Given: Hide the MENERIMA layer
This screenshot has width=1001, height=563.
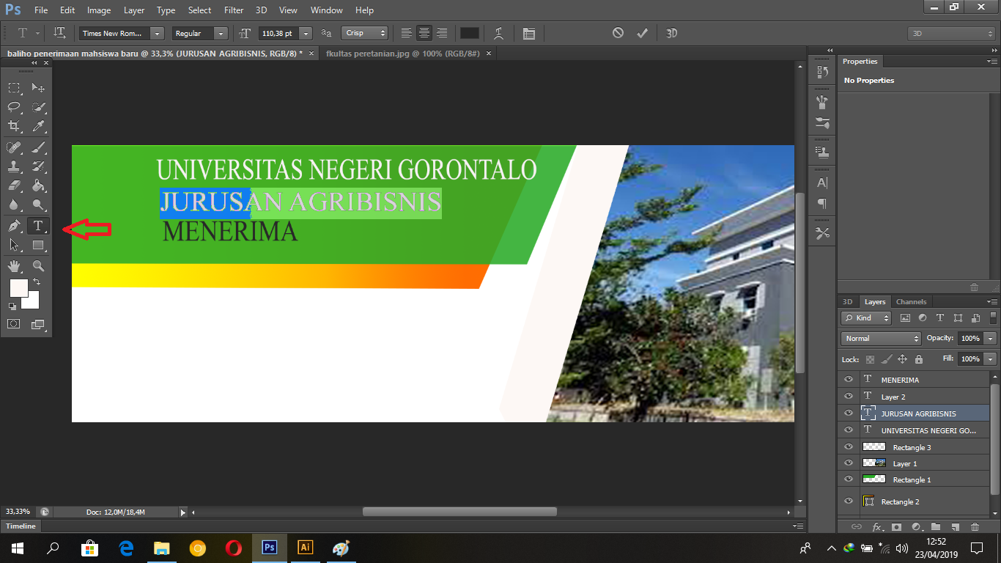Looking at the screenshot, I should tap(848, 379).
